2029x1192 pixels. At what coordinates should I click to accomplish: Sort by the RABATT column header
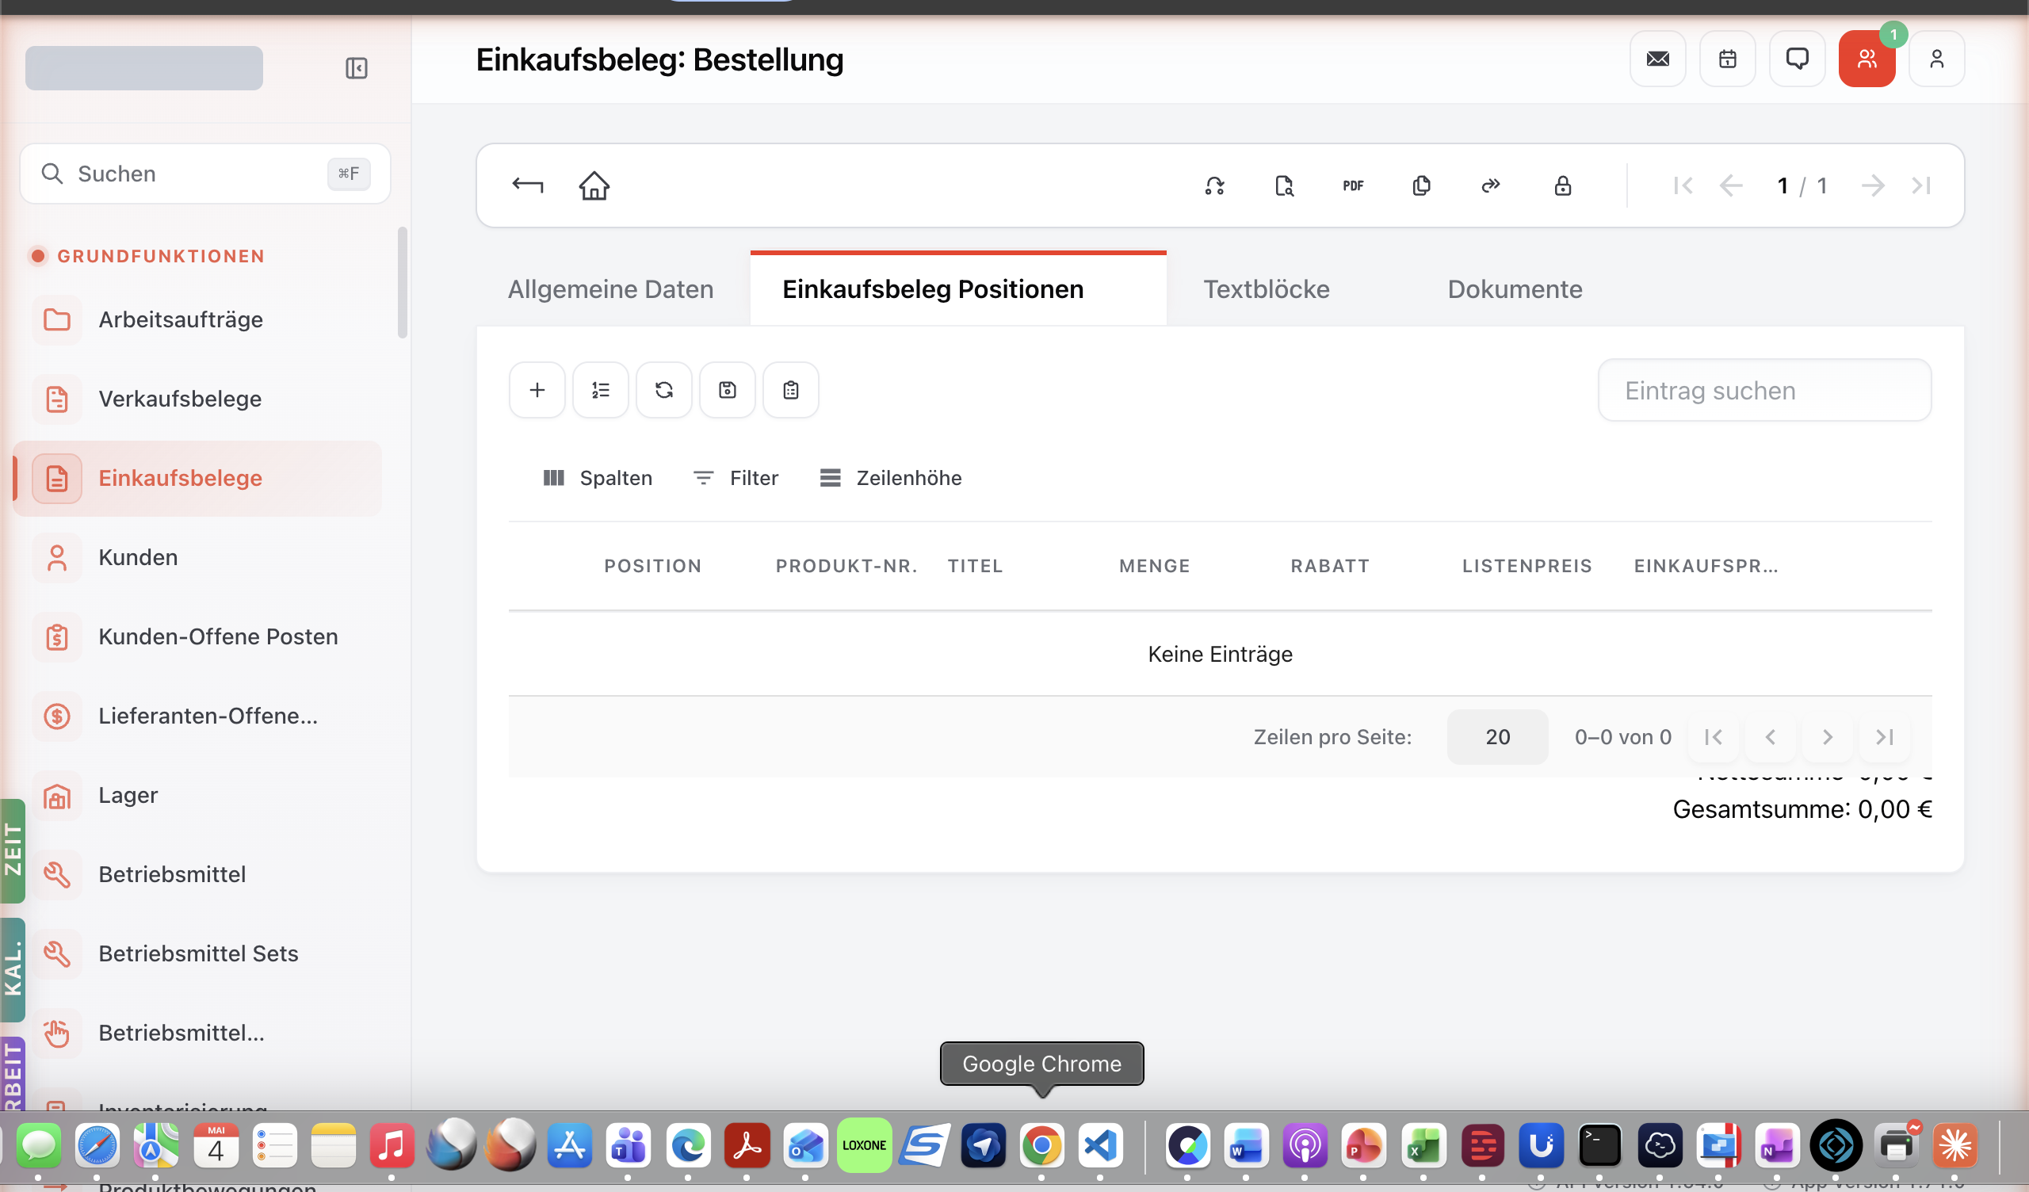pos(1330,566)
